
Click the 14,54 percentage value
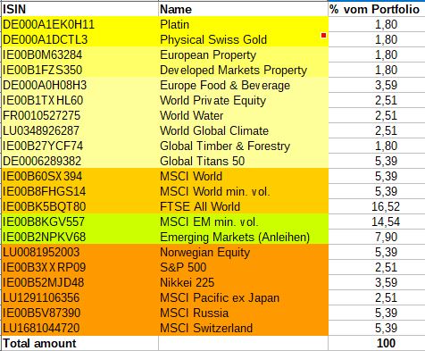coord(377,221)
